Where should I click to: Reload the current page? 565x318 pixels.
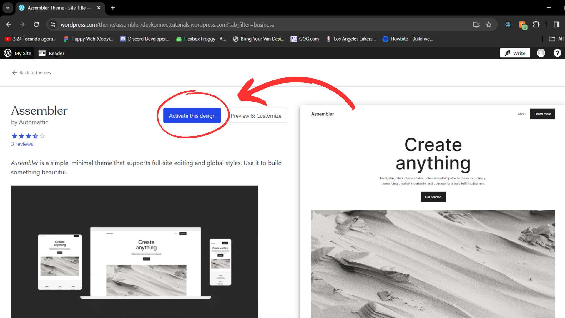point(36,24)
